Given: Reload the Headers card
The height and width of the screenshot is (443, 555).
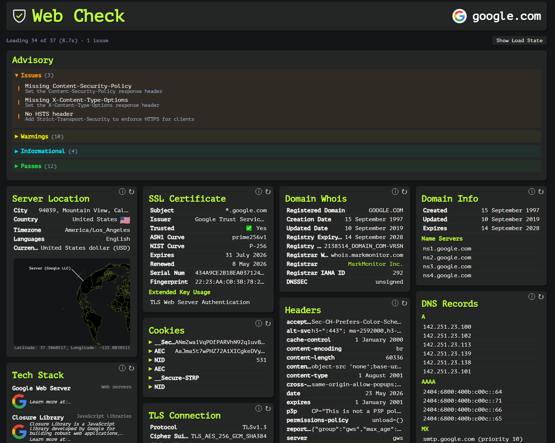Looking at the screenshot, I should pos(405,303).
